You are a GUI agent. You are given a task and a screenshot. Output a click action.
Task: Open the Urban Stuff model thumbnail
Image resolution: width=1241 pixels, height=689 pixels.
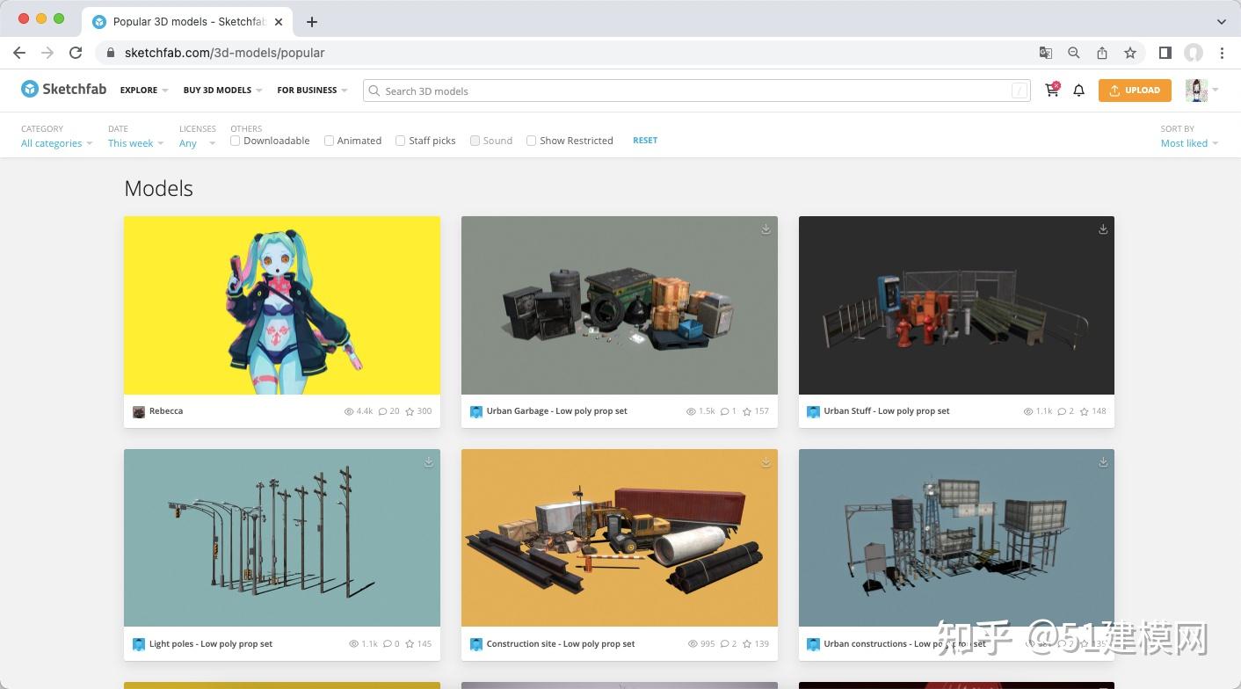(x=956, y=305)
